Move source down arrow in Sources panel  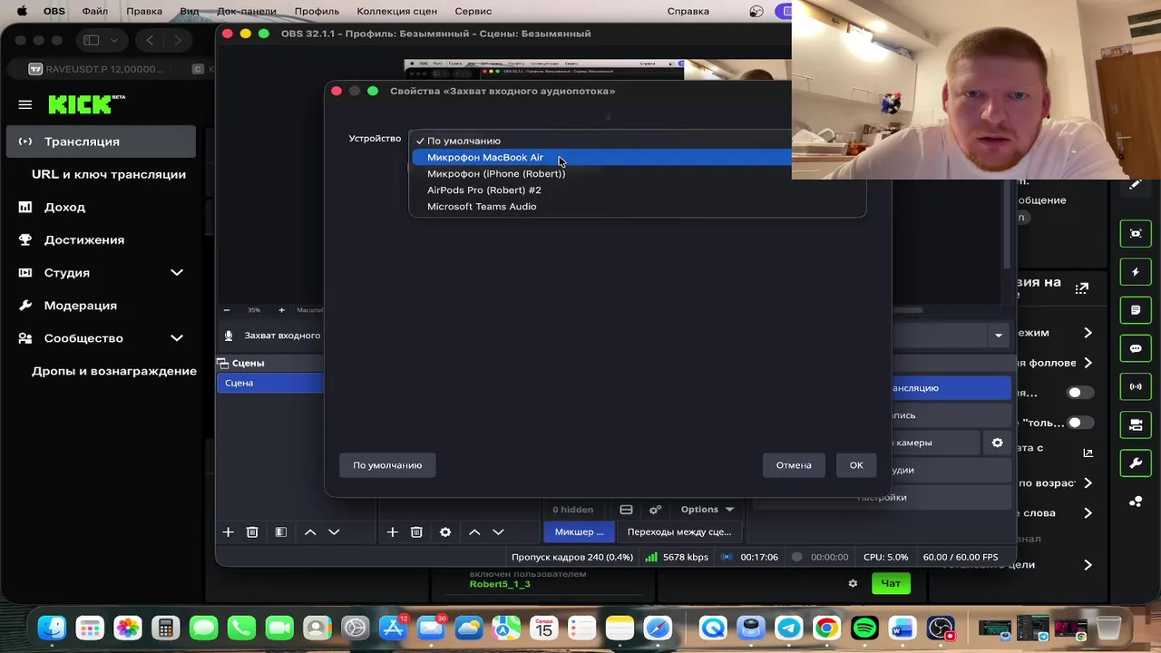point(498,532)
